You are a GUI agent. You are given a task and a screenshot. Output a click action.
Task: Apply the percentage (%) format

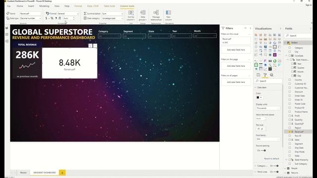click(52, 18)
